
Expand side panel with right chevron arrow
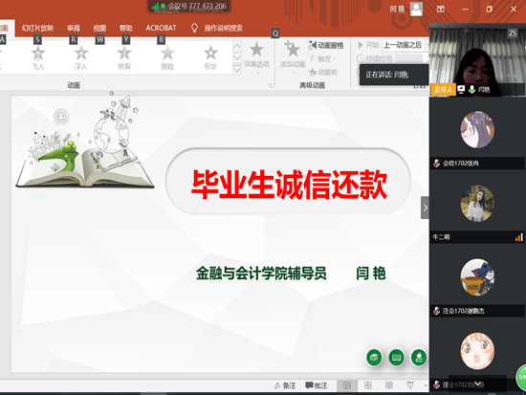tap(425, 208)
